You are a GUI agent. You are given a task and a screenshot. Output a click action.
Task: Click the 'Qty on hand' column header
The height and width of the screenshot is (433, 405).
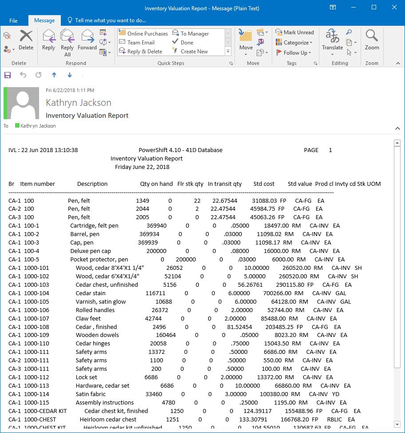pyautogui.click(x=156, y=184)
